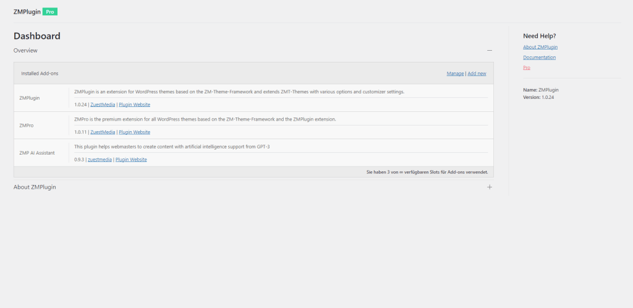633x308 pixels.
Task: Click the ZMPro description text
Action: (x=205, y=119)
